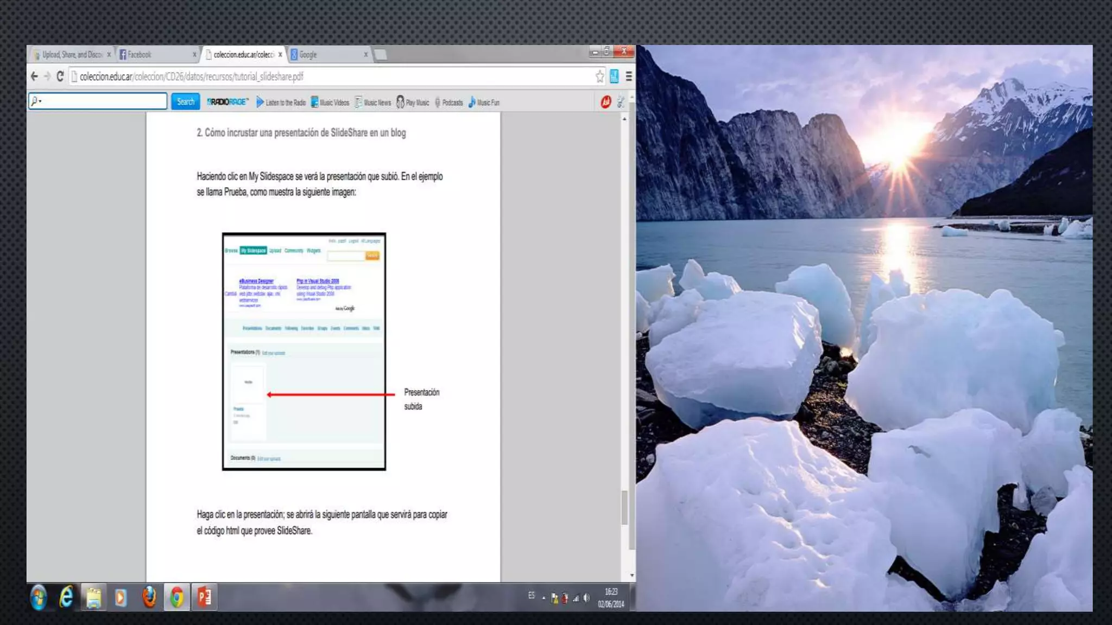Select the coleccion.educ.ar tab
1112x625 pixels.
(243, 55)
